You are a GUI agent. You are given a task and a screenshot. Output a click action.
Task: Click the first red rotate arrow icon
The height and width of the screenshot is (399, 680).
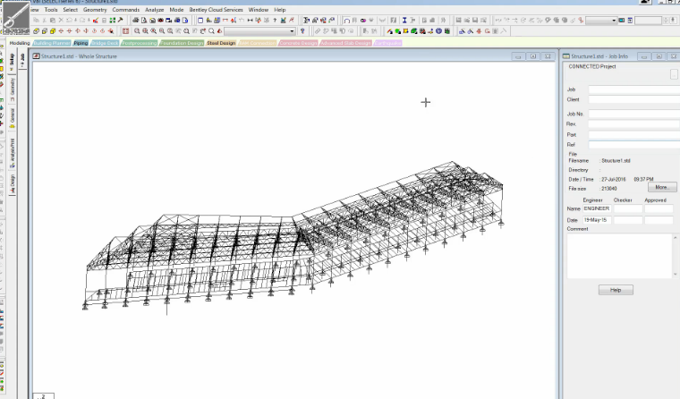click(x=61, y=30)
